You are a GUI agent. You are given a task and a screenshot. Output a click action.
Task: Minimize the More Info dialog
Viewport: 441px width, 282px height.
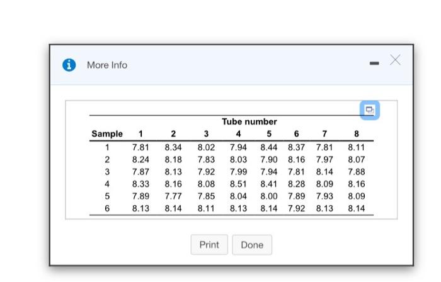(x=374, y=64)
